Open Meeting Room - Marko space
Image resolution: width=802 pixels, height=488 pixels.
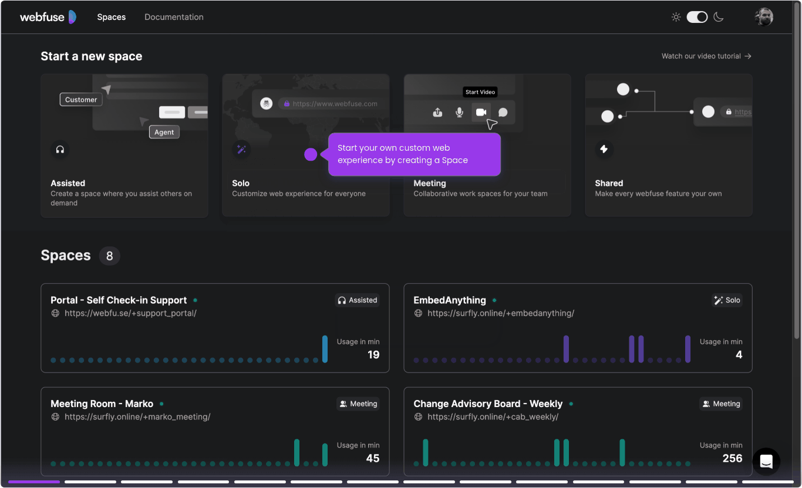coord(215,431)
